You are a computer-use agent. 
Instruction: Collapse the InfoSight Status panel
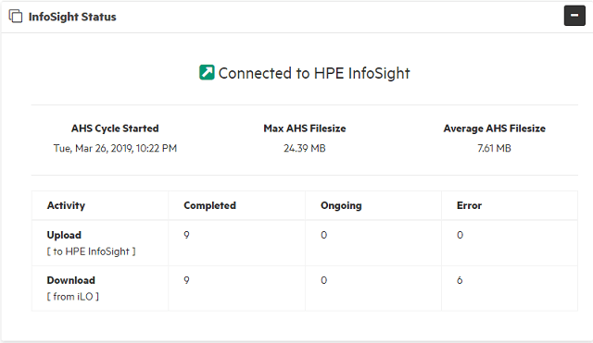click(x=574, y=16)
